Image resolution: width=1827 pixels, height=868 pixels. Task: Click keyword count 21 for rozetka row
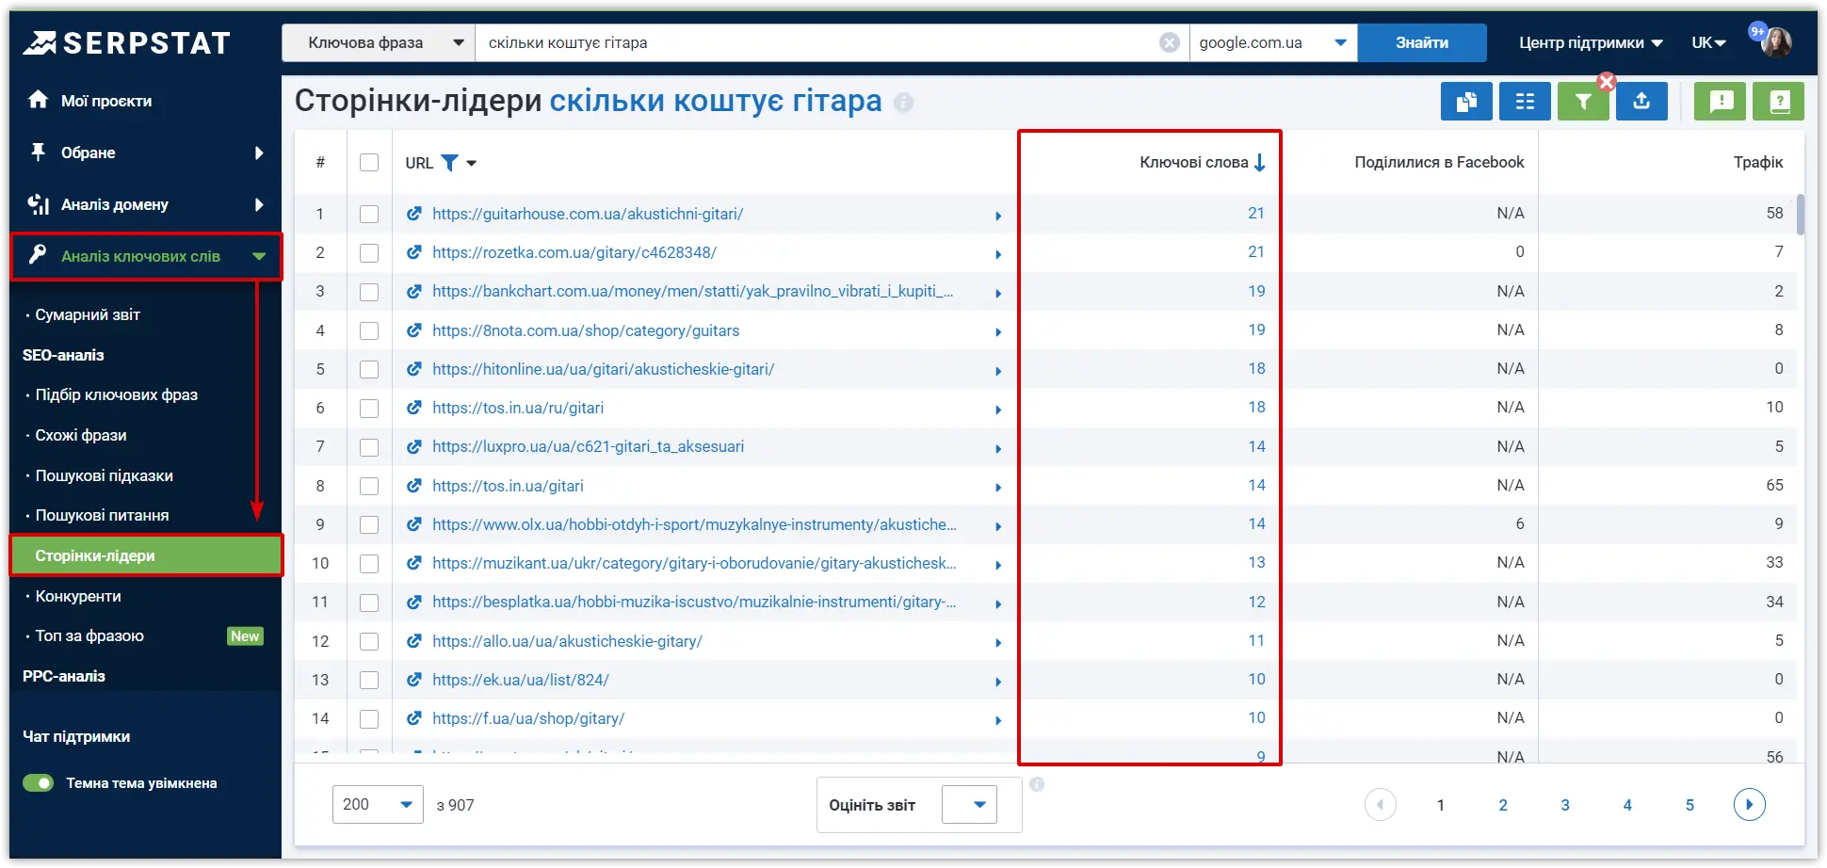pos(1256,251)
